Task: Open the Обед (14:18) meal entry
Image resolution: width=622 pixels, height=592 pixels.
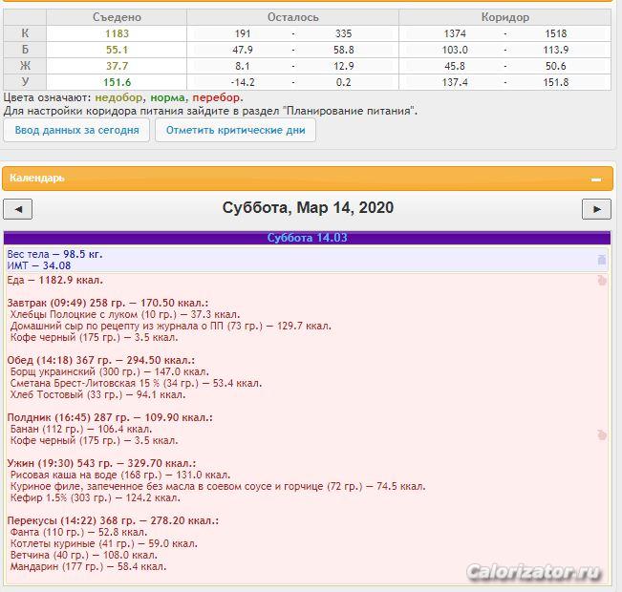Action: click(102, 360)
